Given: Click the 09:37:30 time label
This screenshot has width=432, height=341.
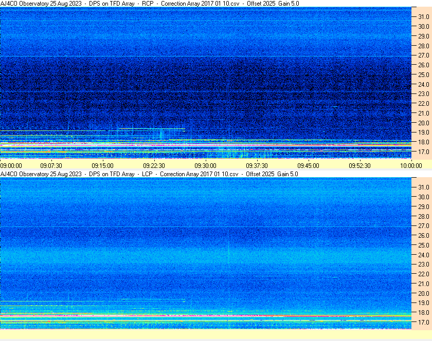Looking at the screenshot, I should coord(257,166).
